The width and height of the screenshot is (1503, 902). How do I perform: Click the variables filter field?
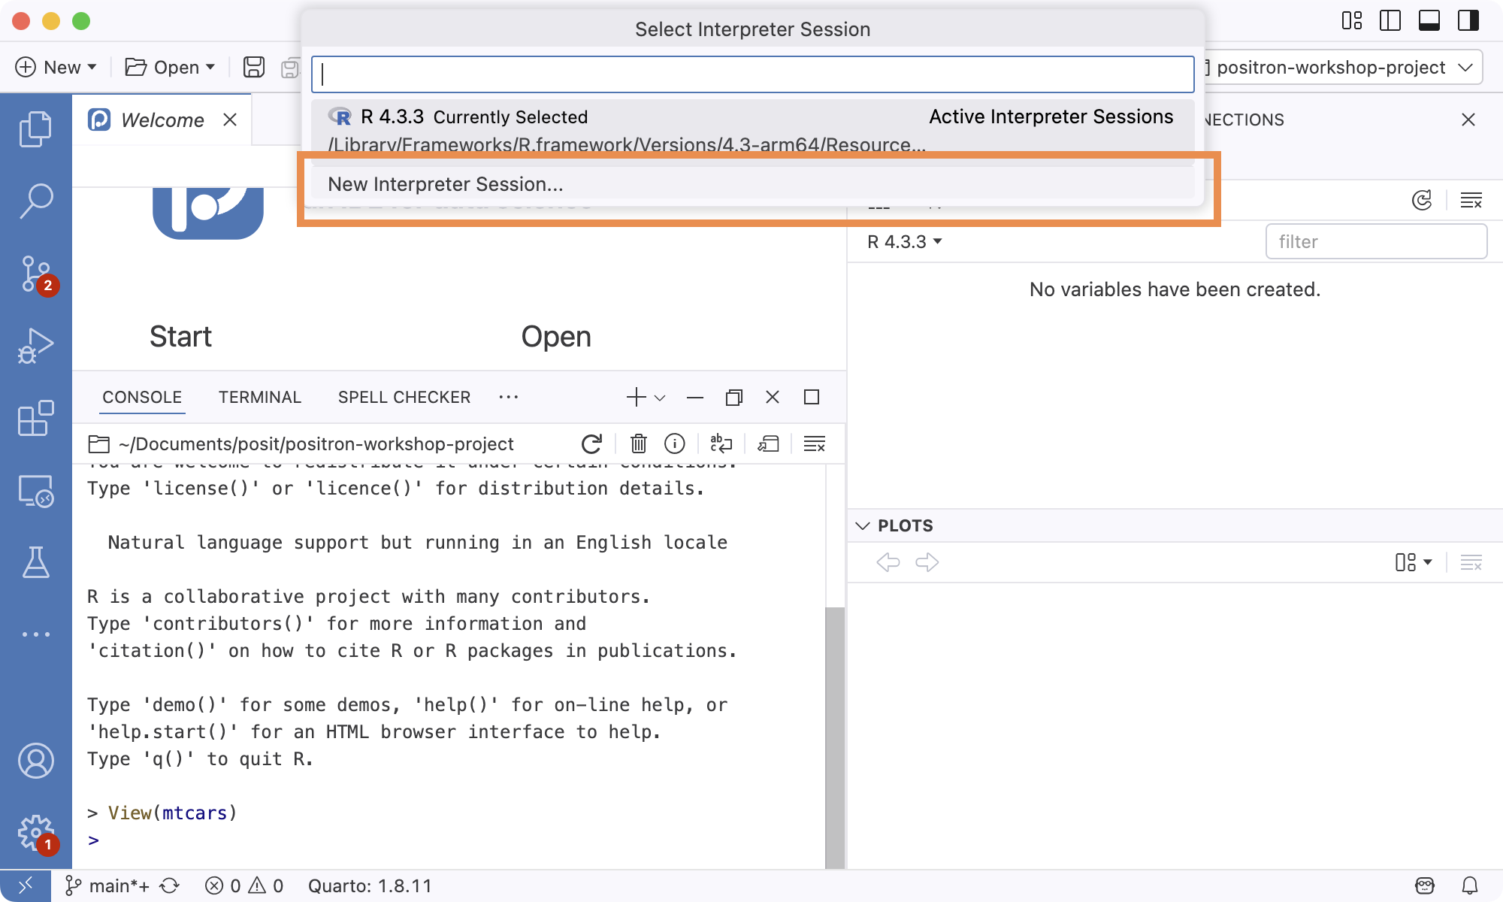1376,241
